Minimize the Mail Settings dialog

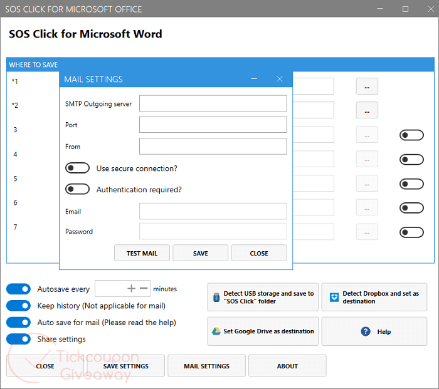(x=254, y=79)
